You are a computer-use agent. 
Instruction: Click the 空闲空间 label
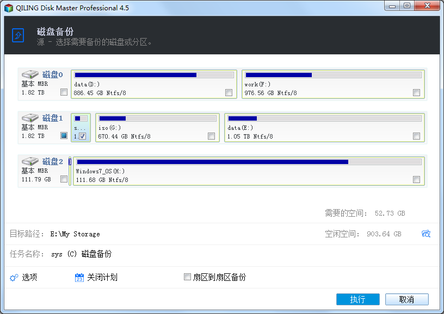pyautogui.click(x=342, y=234)
